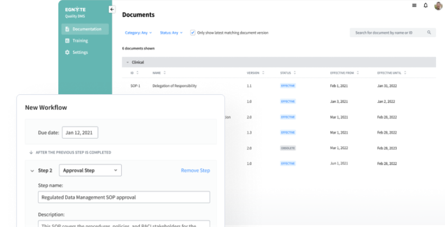Collapse the Step 2 section chevron
The height and width of the screenshot is (227, 445).
31,170
